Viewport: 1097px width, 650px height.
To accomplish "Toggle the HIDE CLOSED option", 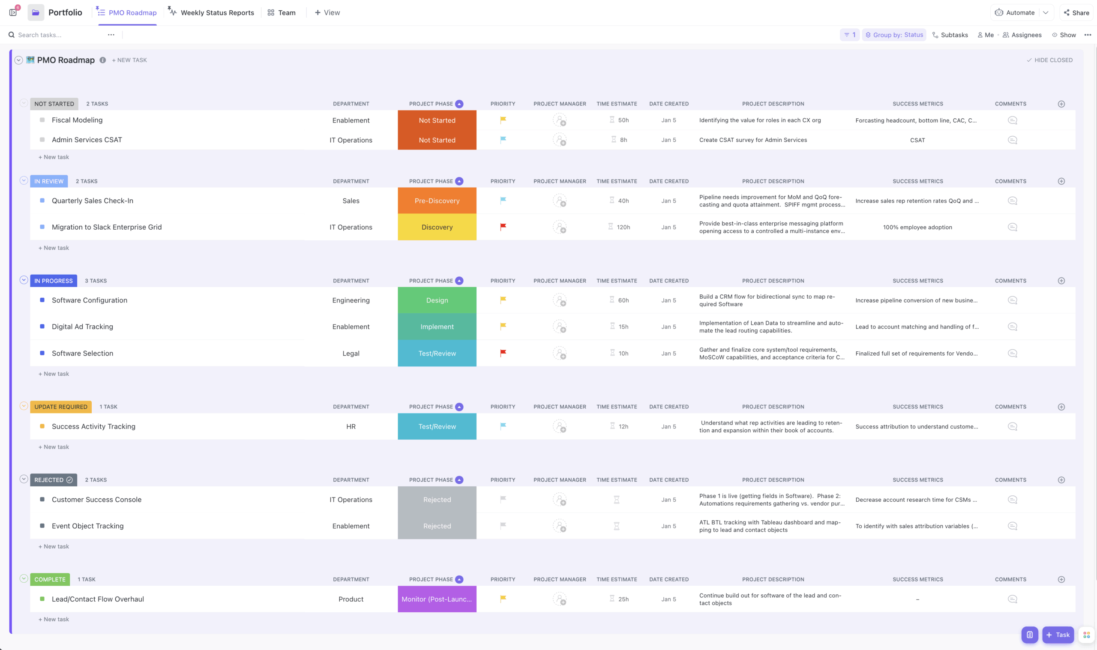I will pos(1050,60).
